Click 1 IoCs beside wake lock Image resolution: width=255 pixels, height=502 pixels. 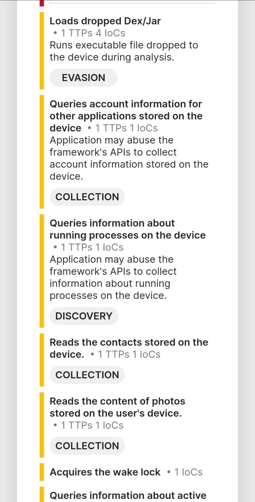pyautogui.click(x=185, y=472)
